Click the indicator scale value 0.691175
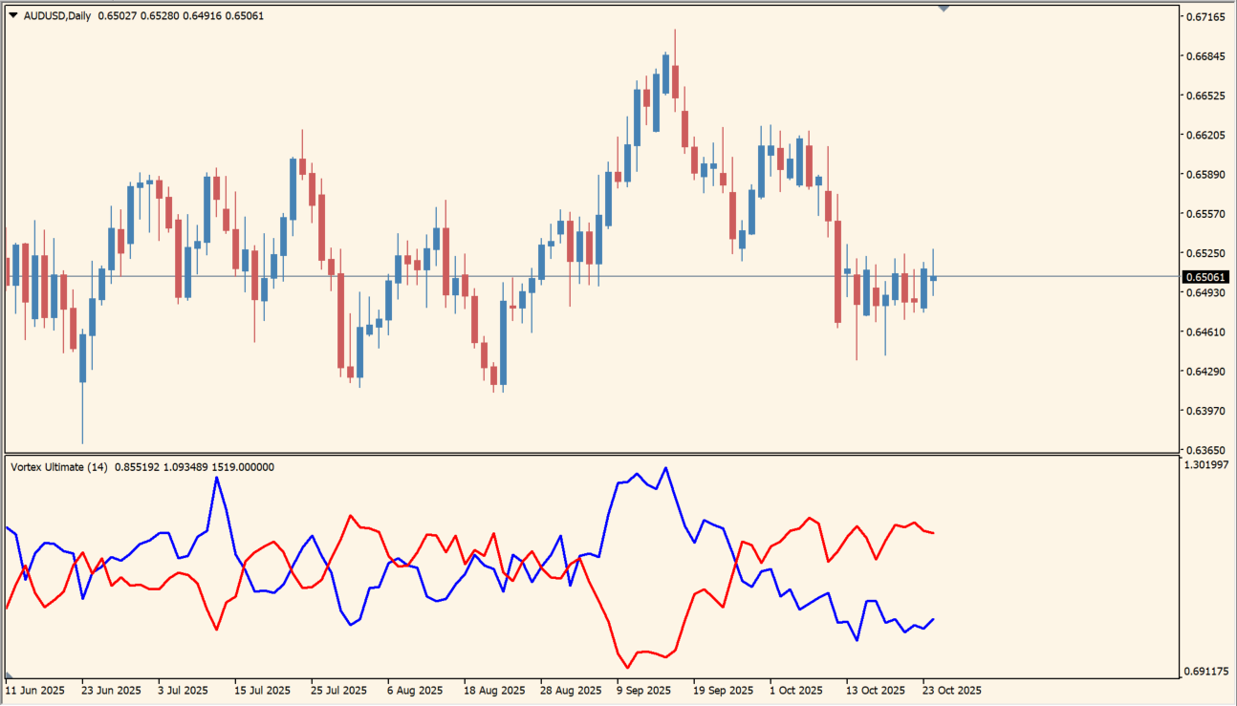The width and height of the screenshot is (1237, 706). [x=1207, y=672]
